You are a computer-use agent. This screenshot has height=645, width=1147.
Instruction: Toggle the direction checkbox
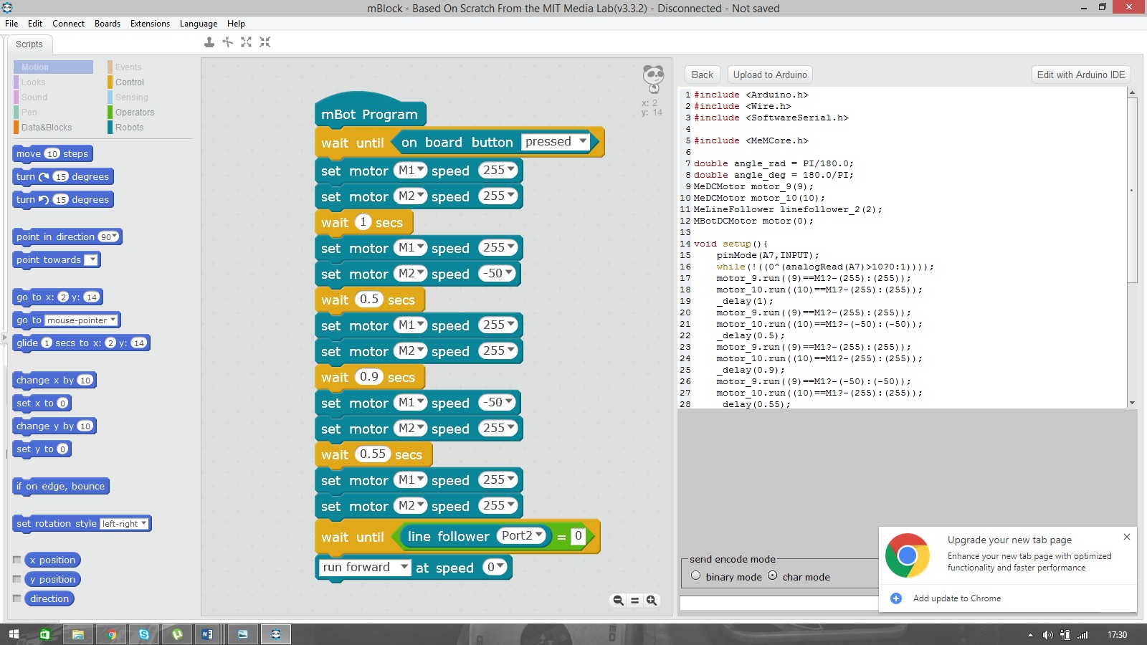click(16, 598)
